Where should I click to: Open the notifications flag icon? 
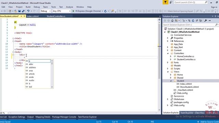point(165,2)
